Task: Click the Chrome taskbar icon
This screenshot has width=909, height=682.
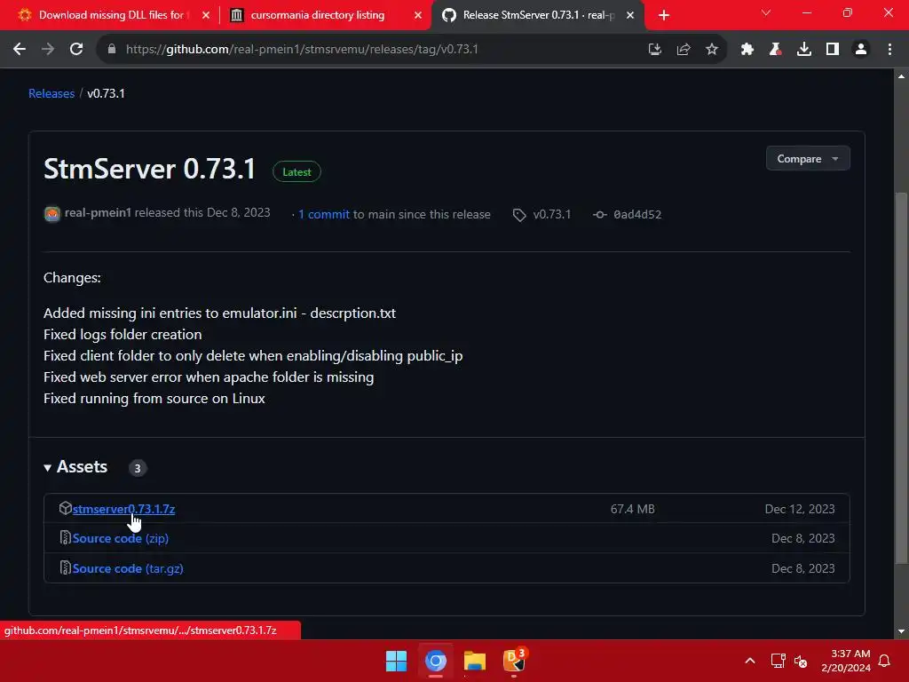Action: (x=436, y=661)
